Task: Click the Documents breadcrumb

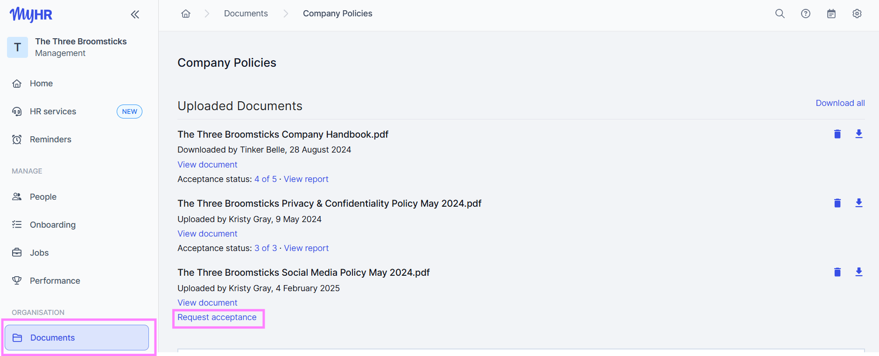Action: click(246, 14)
